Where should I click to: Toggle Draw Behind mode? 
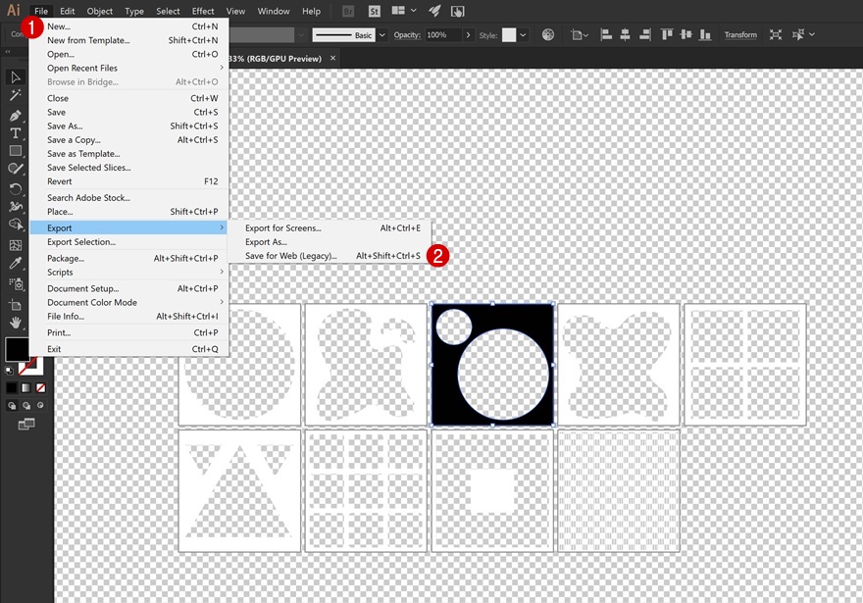(x=25, y=406)
